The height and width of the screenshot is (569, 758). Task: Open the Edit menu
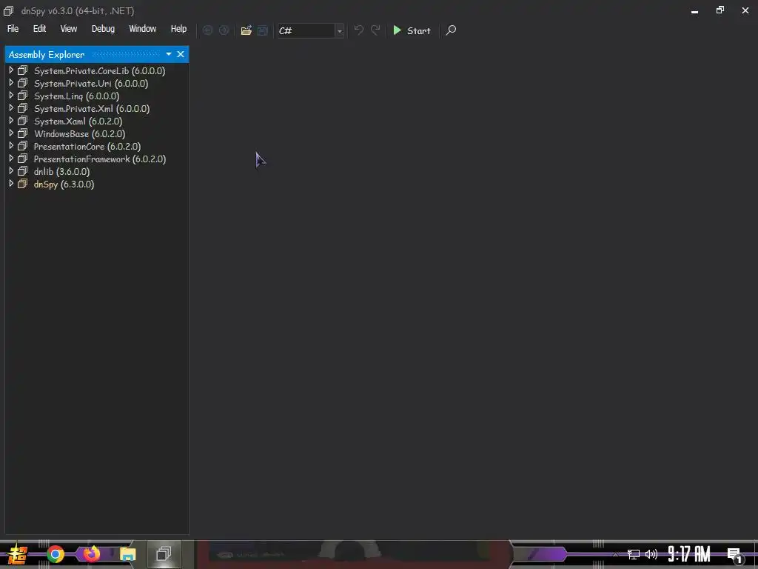pos(40,29)
